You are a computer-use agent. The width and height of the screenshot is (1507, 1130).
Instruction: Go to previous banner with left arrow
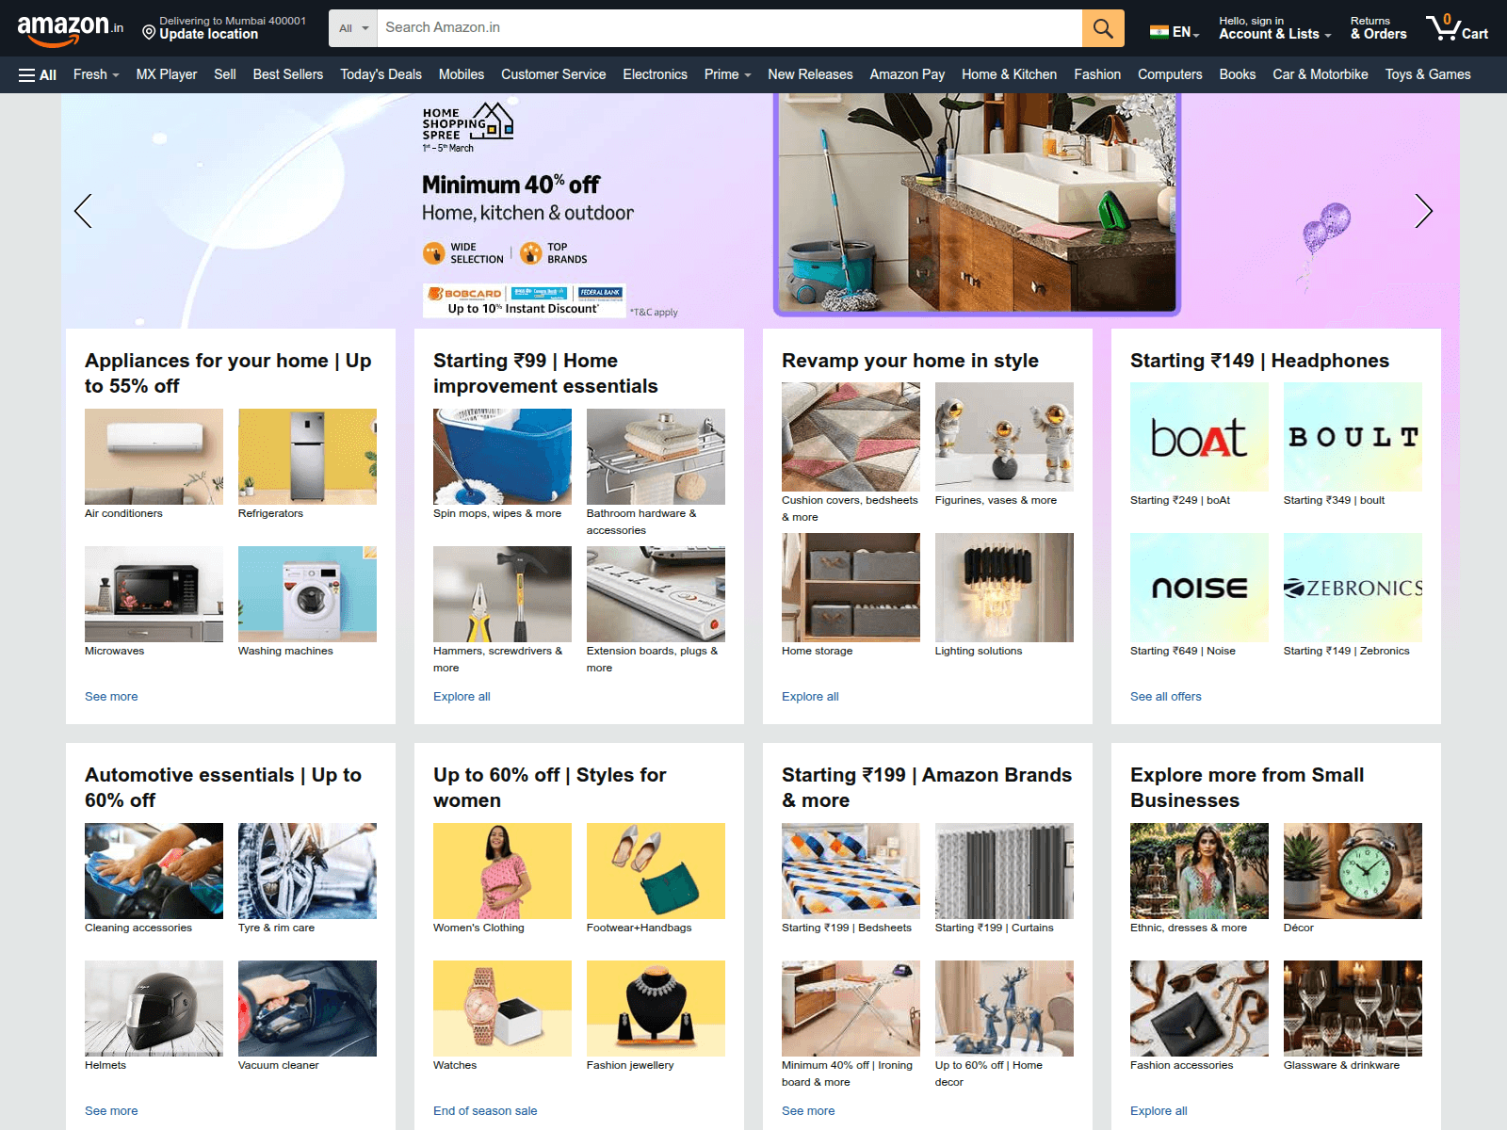pos(84,211)
